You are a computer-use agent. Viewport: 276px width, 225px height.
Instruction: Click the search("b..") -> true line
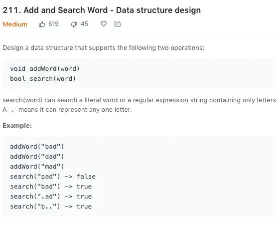pyautogui.click(x=51, y=207)
